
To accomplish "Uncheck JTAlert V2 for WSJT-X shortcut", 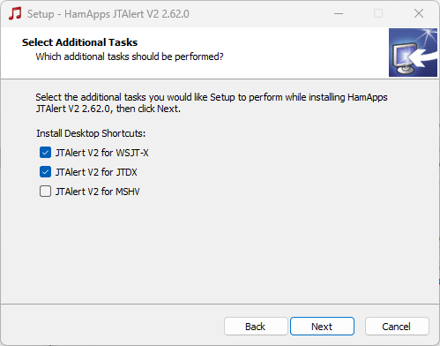I will pos(45,153).
